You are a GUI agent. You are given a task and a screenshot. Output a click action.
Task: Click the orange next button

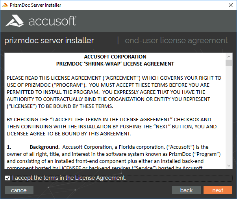click(x=218, y=190)
